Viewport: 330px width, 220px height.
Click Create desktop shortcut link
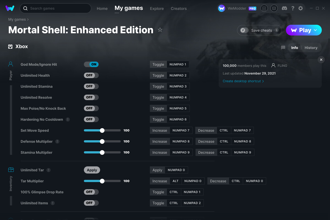point(243,81)
